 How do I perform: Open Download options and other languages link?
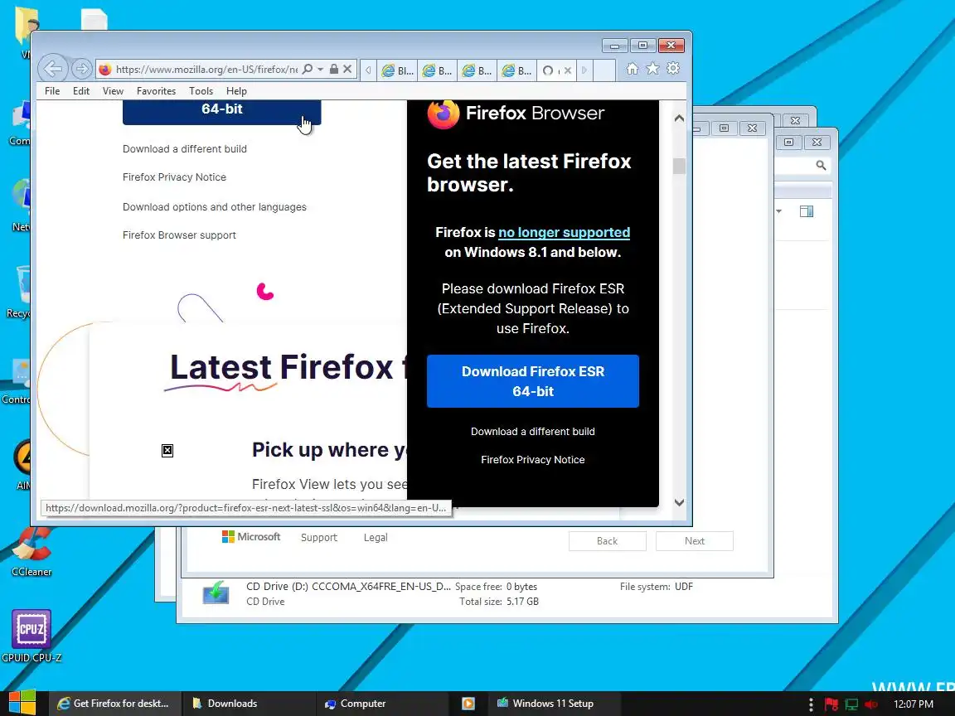(x=215, y=207)
